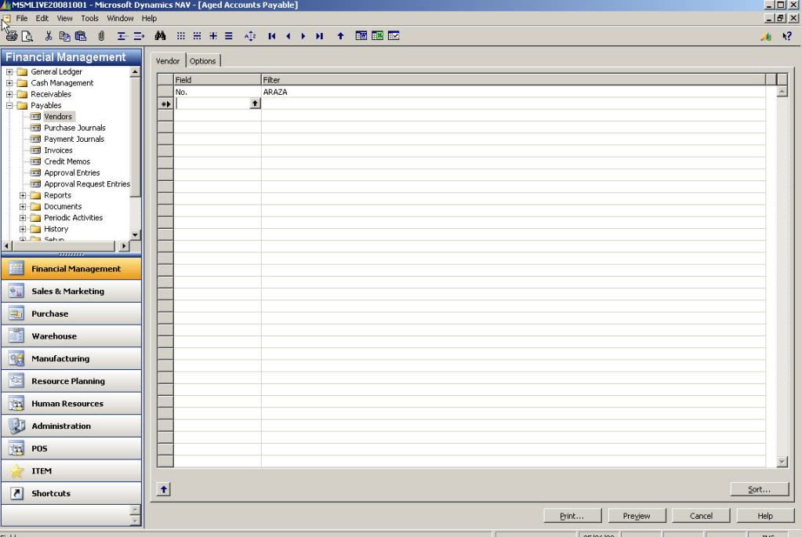This screenshot has width=802, height=537.
Task: Open the Window menu
Action: coord(120,18)
